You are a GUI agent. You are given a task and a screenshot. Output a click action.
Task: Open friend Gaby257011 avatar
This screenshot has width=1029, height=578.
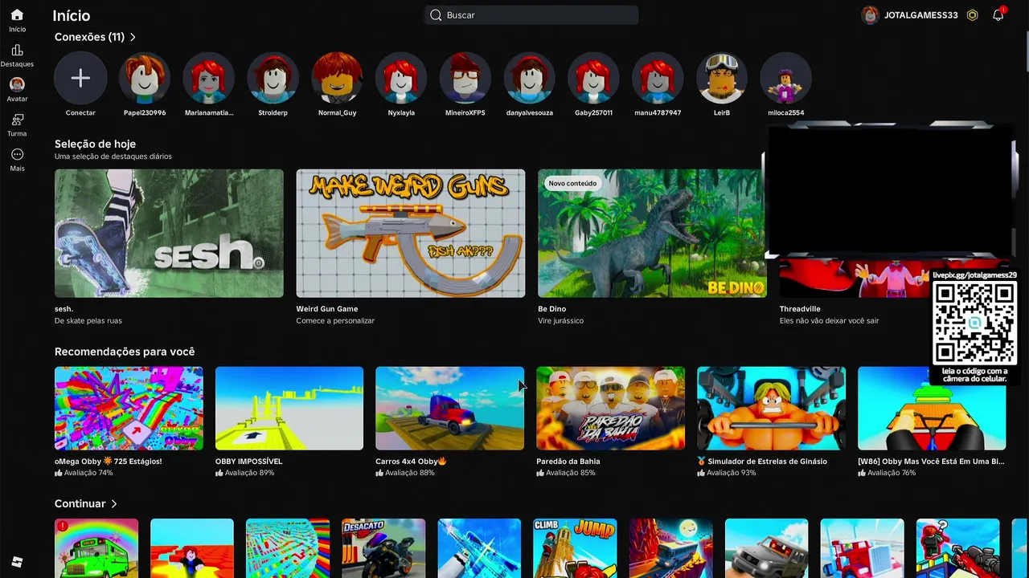click(x=593, y=78)
